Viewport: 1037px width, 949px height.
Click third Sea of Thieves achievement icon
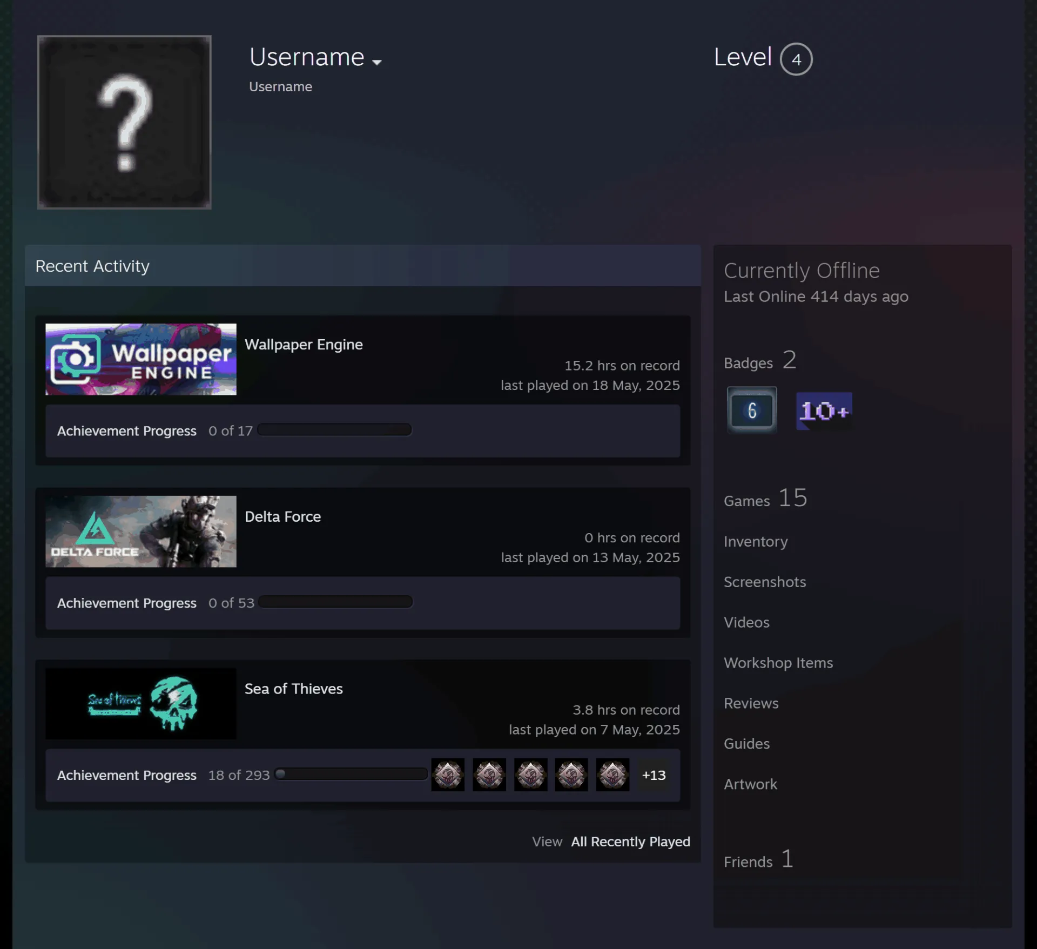530,775
